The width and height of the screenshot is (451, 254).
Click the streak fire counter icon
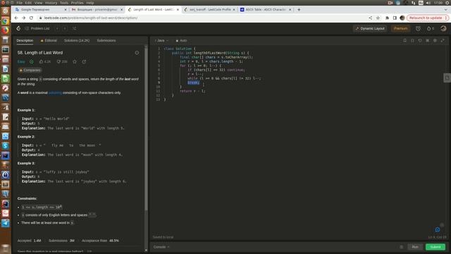(431, 28)
